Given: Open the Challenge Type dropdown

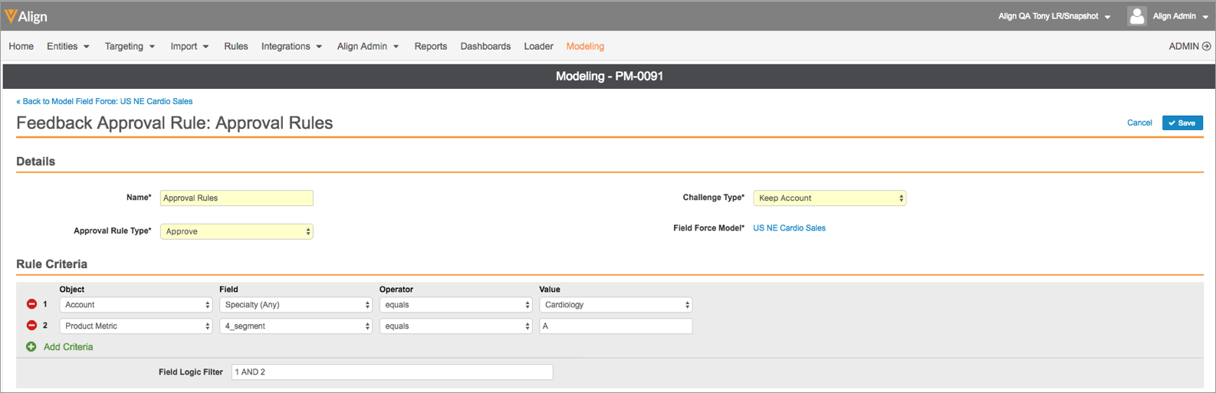Looking at the screenshot, I should (829, 198).
